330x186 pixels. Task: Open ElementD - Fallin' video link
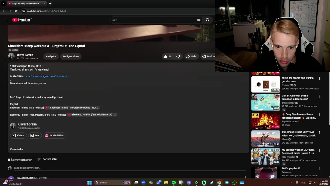tap(92, 115)
